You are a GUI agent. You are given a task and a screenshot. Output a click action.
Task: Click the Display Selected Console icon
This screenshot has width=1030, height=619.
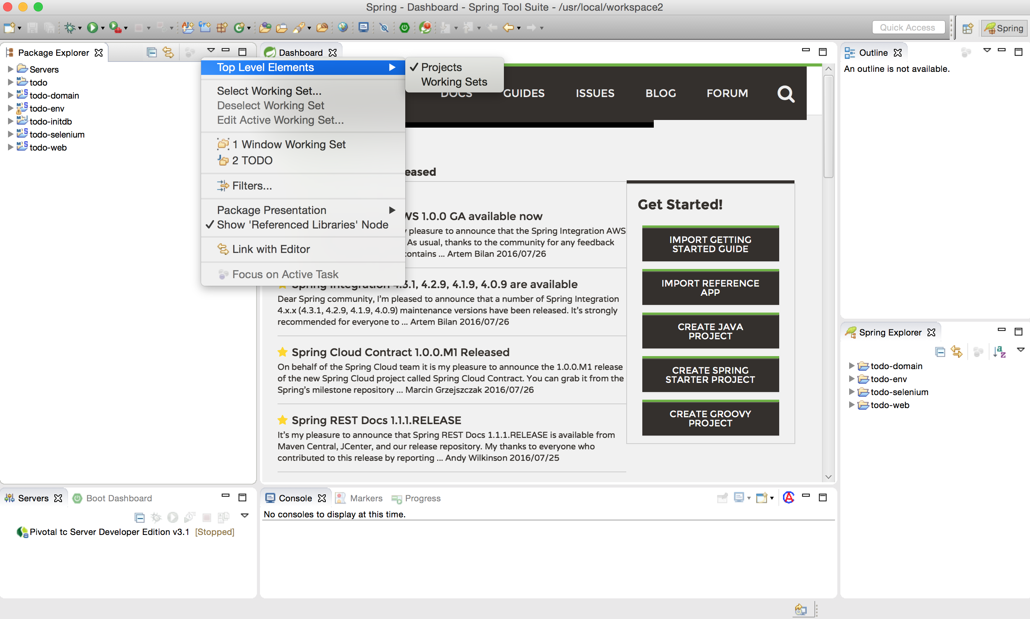pyautogui.click(x=739, y=497)
